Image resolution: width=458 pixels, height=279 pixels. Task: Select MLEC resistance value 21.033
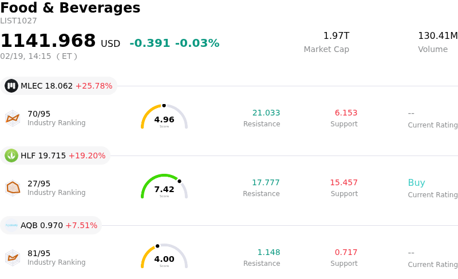(x=266, y=113)
